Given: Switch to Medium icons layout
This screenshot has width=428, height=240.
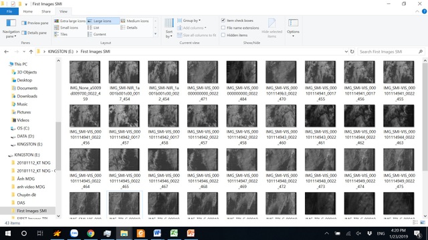Looking at the screenshot, I should click(x=135, y=21).
